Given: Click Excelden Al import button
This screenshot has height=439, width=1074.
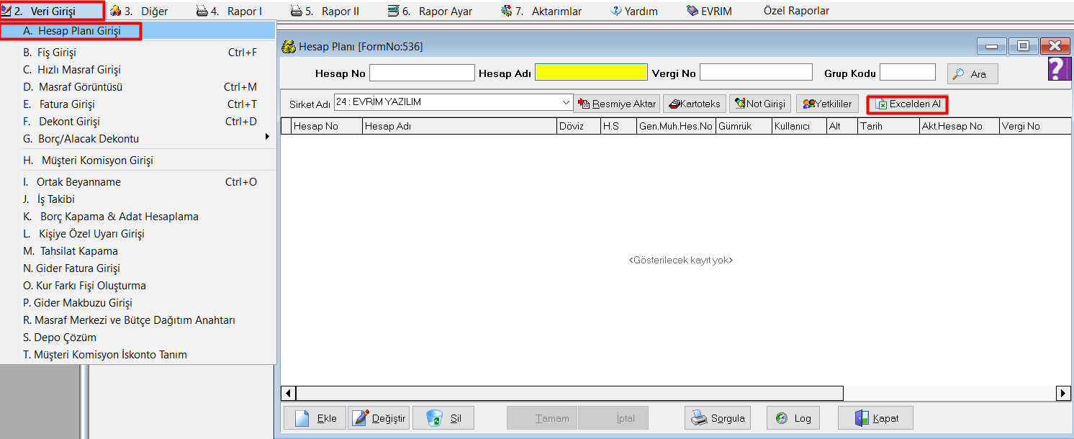Looking at the screenshot, I should [x=907, y=104].
